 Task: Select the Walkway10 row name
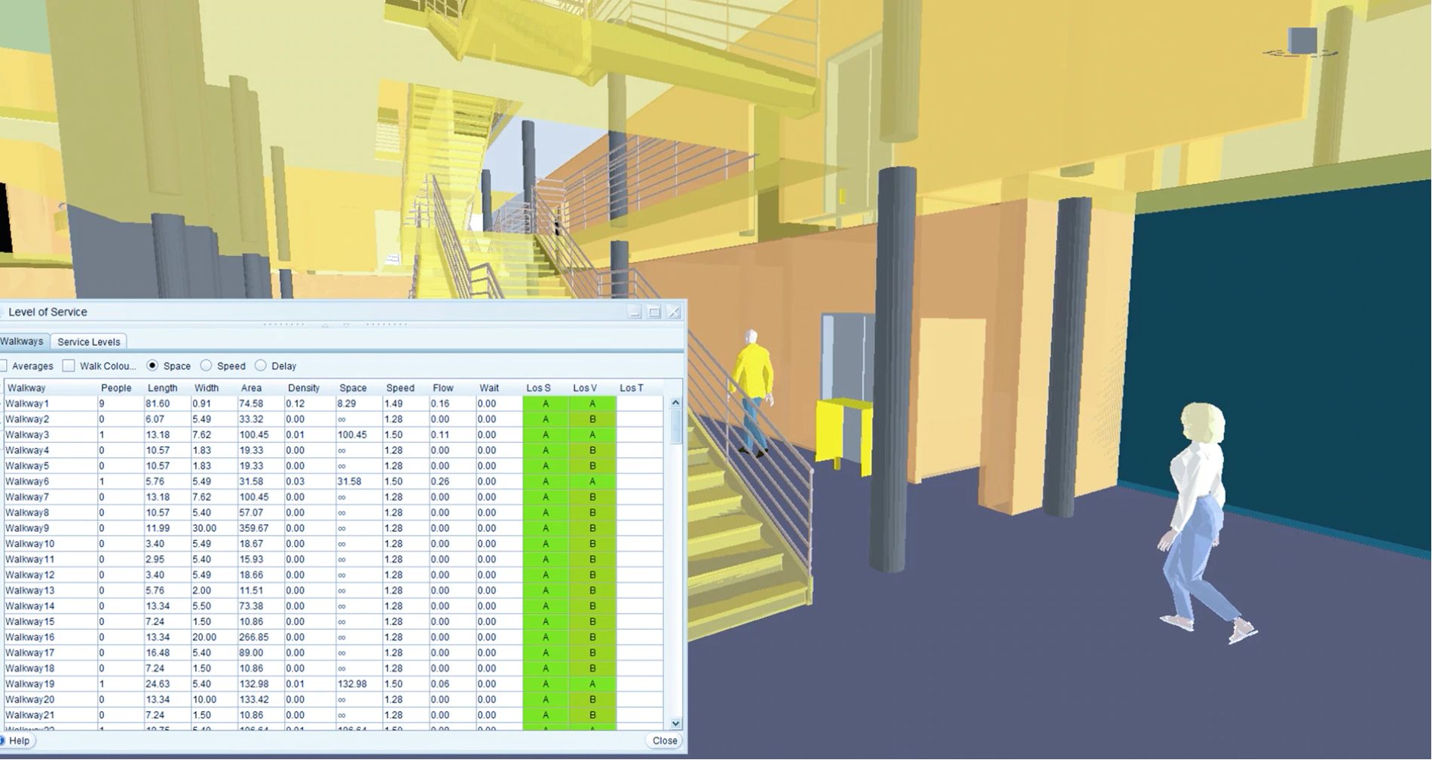coord(30,544)
